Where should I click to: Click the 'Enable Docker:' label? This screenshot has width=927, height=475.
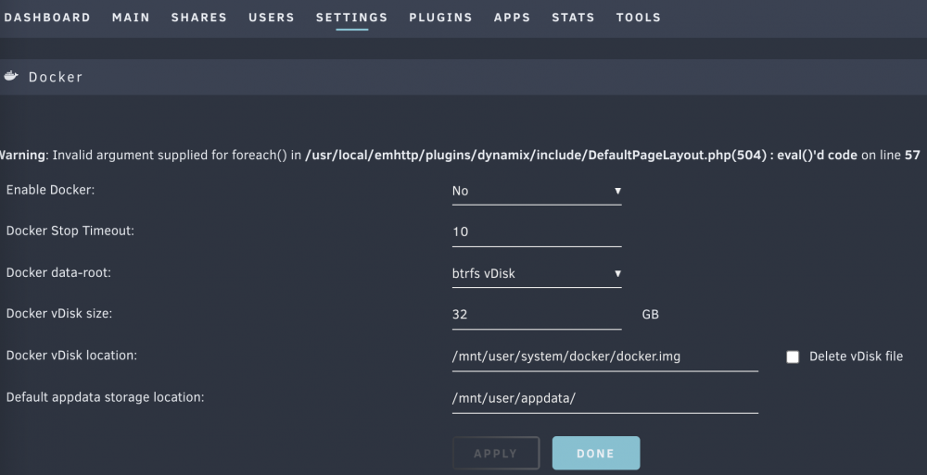[50, 190]
